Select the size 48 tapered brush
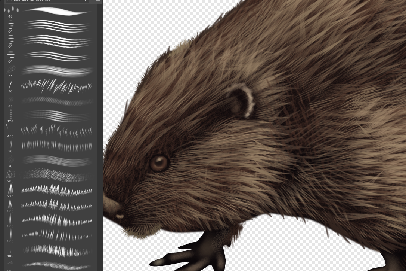Screen dimensions: 406x271 [x=56, y=11]
